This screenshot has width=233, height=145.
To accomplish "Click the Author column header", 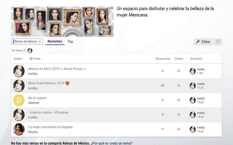I will (x=18, y=59).
